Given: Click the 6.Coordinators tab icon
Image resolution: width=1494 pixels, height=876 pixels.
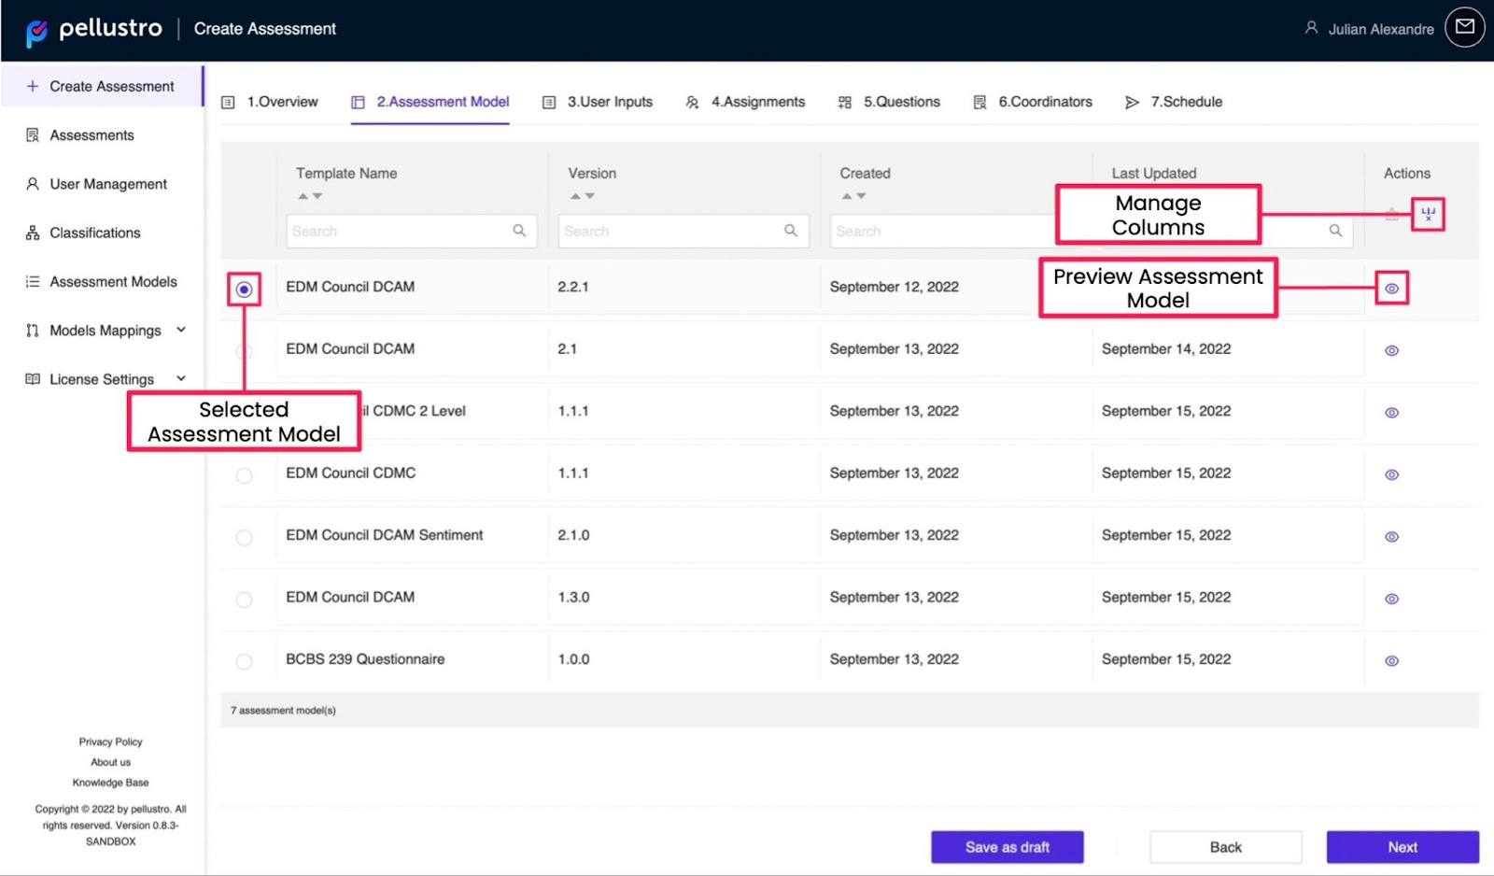Looking at the screenshot, I should point(980,103).
